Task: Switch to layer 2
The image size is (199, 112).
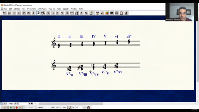Action: point(2,104)
